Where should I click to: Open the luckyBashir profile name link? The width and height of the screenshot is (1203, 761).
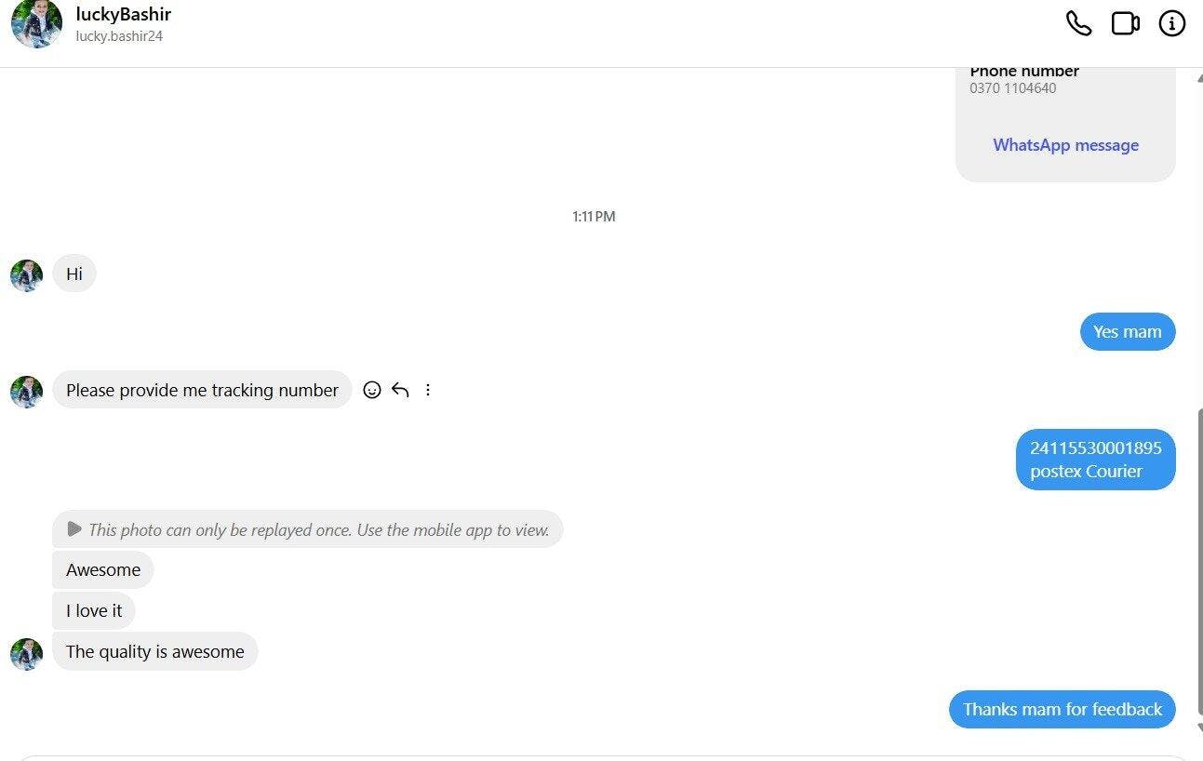pos(124,14)
